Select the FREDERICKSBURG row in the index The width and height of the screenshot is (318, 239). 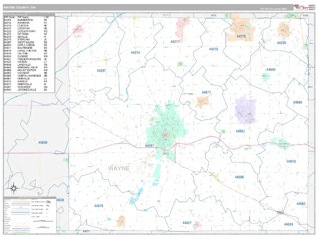(x=26, y=59)
